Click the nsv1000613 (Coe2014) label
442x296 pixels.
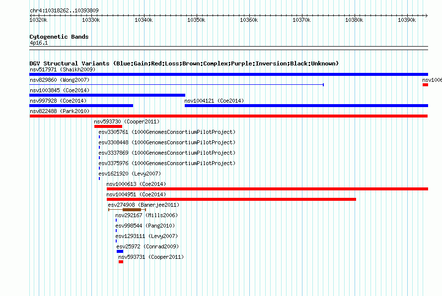(137, 184)
